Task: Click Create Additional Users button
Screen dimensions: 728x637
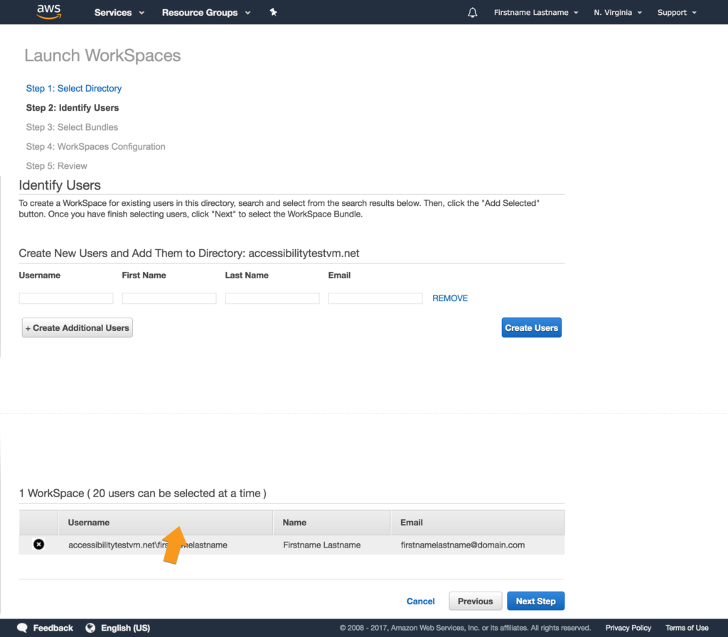Action: (77, 328)
